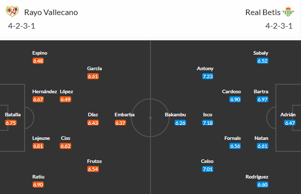Select Celso's 7.01 rating badge
The height and width of the screenshot is (194, 301).
208,169
